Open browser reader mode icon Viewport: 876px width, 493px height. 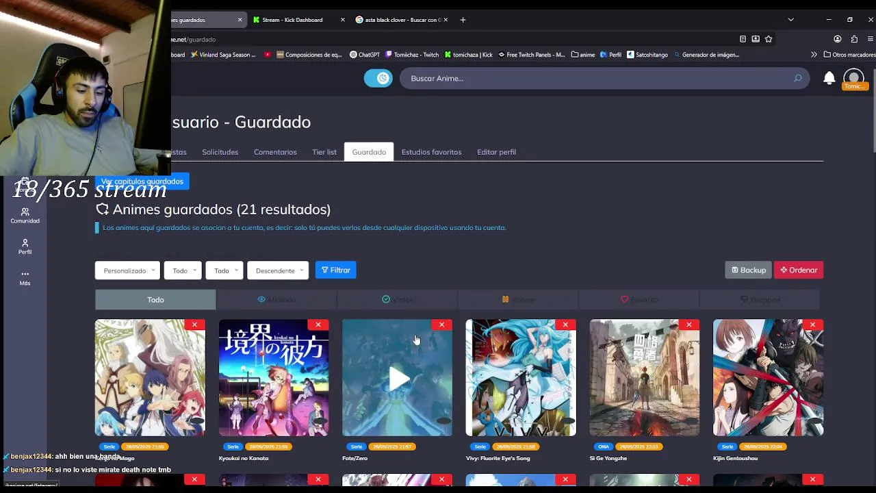743,39
